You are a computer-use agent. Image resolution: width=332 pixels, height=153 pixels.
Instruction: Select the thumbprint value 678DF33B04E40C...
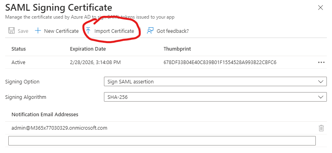[x=220, y=62]
